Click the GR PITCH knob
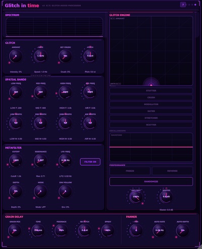The height and width of the screenshot is (249, 202). point(85,230)
